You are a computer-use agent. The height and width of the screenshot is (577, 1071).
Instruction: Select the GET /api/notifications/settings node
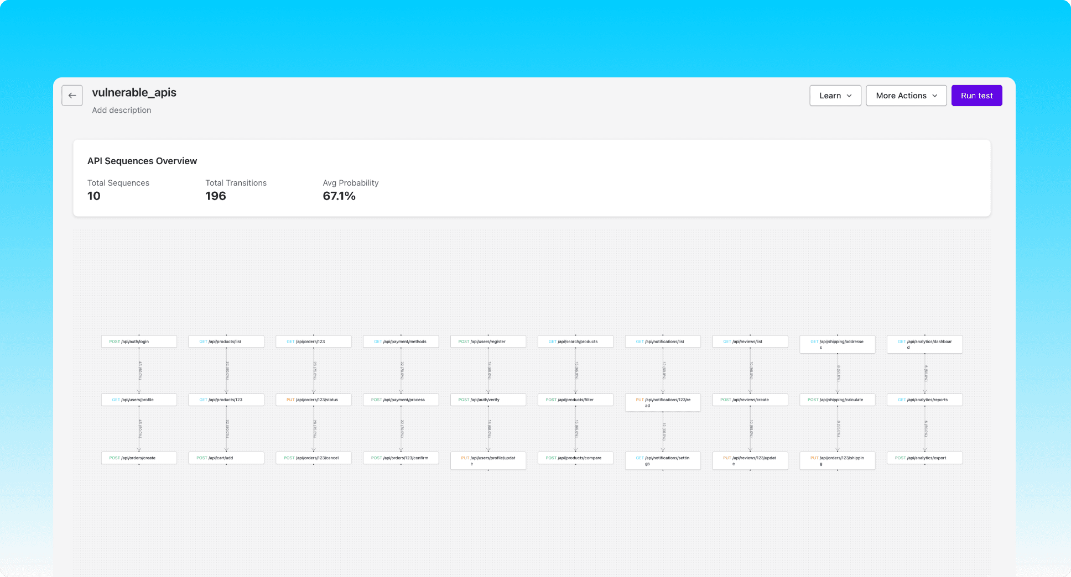pos(663,460)
